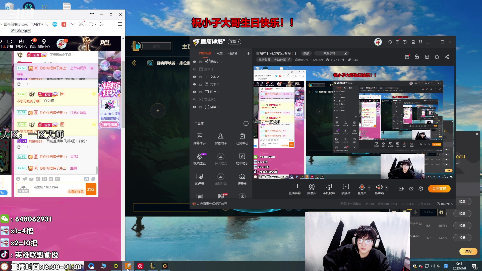Open the 弹幕助手 tool
The width and height of the screenshot is (482, 271).
point(200,139)
